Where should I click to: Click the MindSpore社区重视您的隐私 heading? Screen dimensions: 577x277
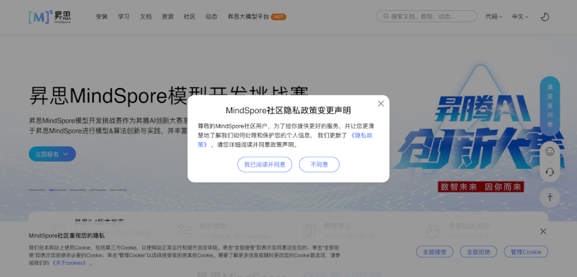pos(66,236)
